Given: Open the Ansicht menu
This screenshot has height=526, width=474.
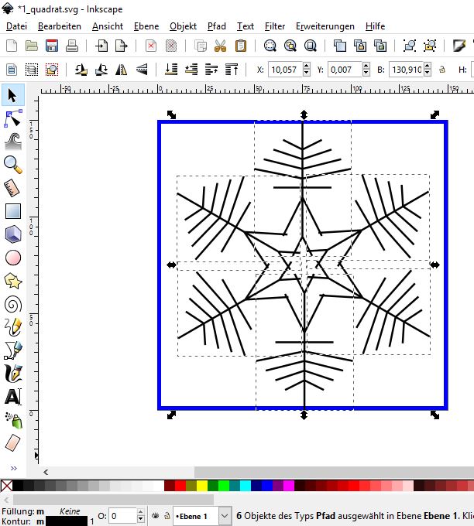Looking at the screenshot, I should pyautogui.click(x=108, y=26).
